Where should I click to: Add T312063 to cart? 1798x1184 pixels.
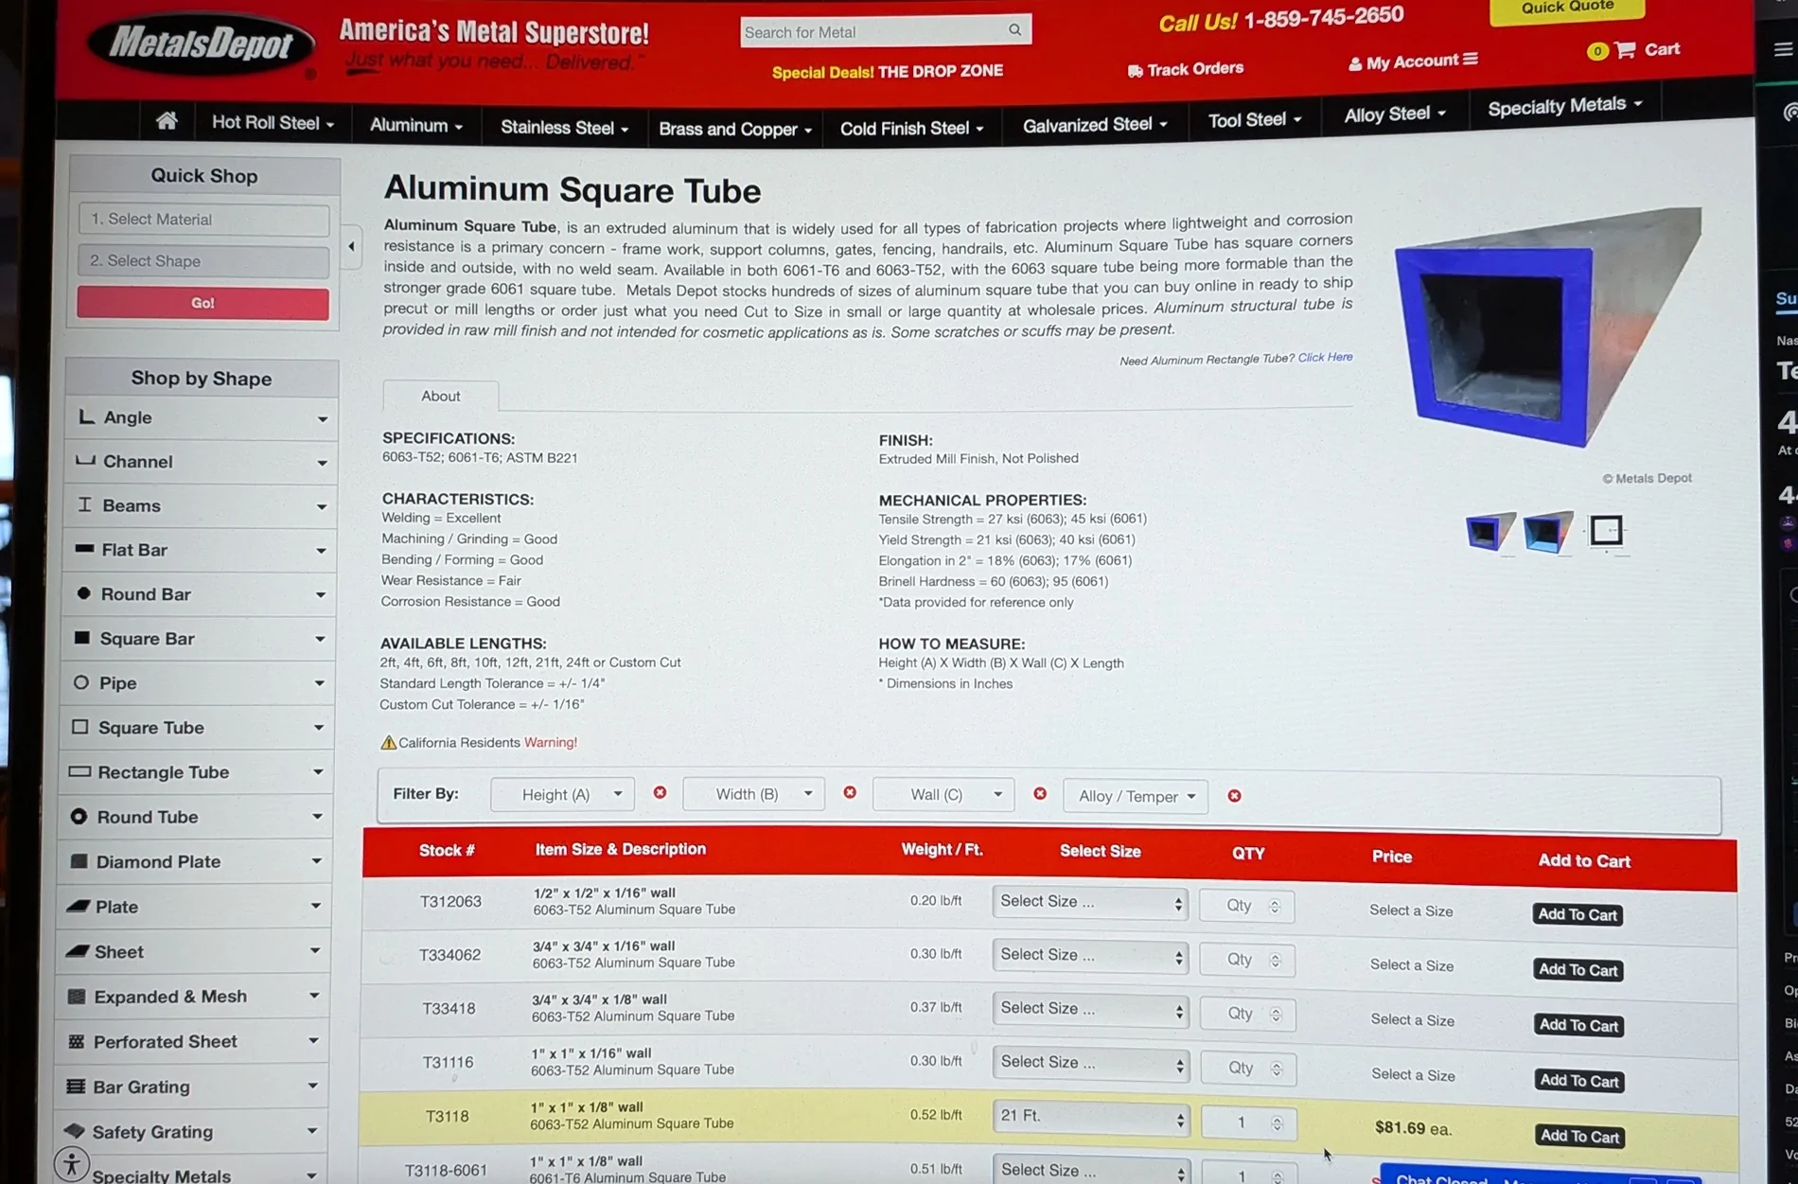pyautogui.click(x=1578, y=914)
